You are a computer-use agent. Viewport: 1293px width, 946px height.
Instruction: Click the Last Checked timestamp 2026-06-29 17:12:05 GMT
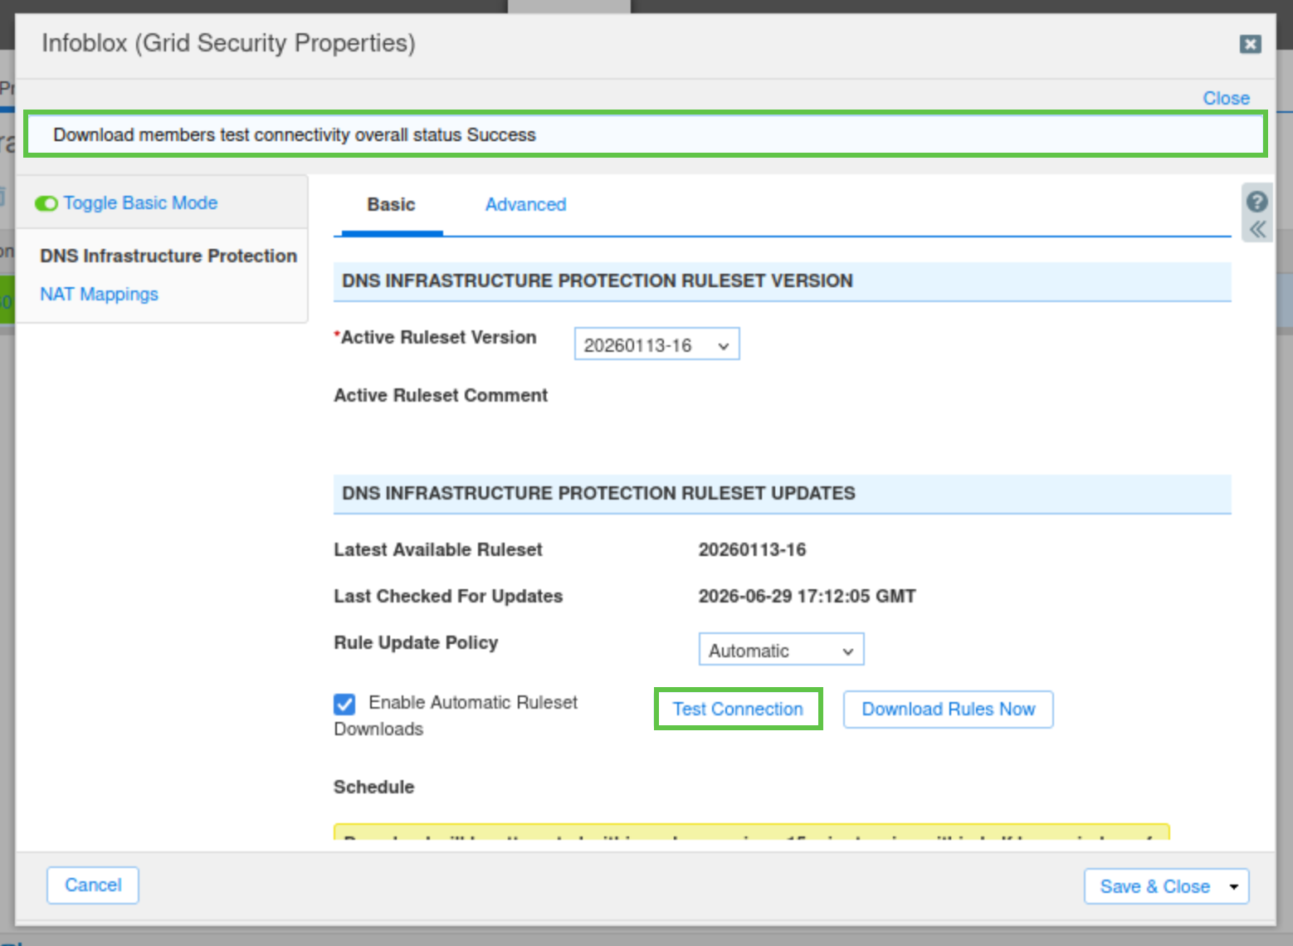click(x=807, y=597)
